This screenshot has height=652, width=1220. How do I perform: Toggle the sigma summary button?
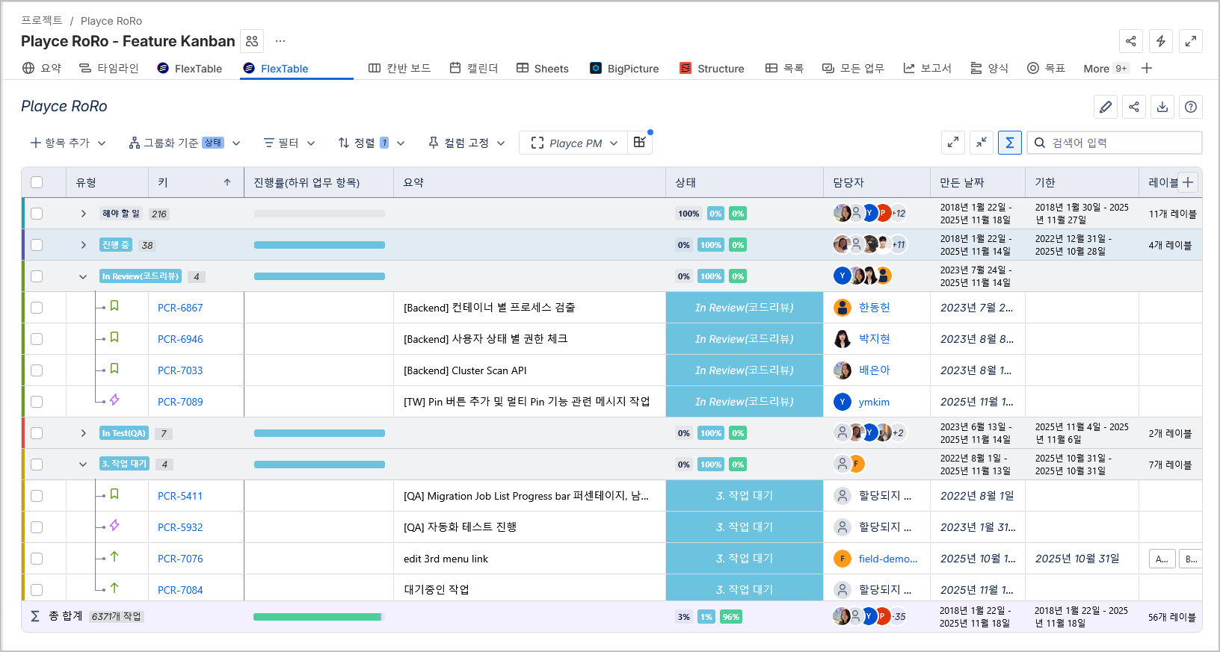(x=1010, y=143)
